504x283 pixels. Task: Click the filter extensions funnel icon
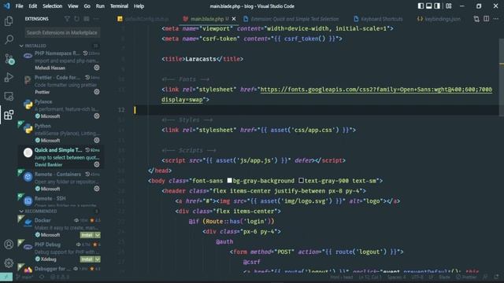pos(67,19)
